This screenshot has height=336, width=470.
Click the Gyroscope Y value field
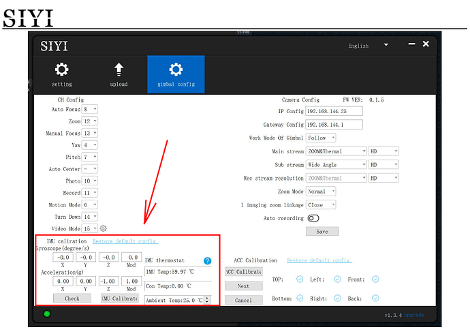pyautogui.click(x=86, y=257)
